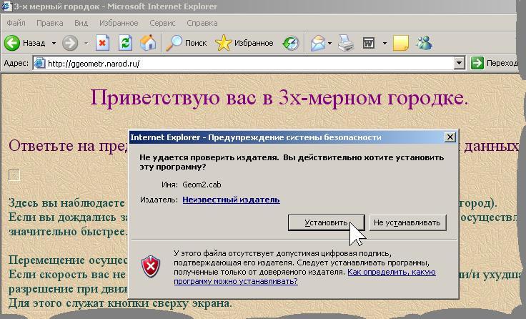The width and height of the screenshot is (526, 319).
Task: Open the Forward history dropdown arrow
Action: point(86,43)
